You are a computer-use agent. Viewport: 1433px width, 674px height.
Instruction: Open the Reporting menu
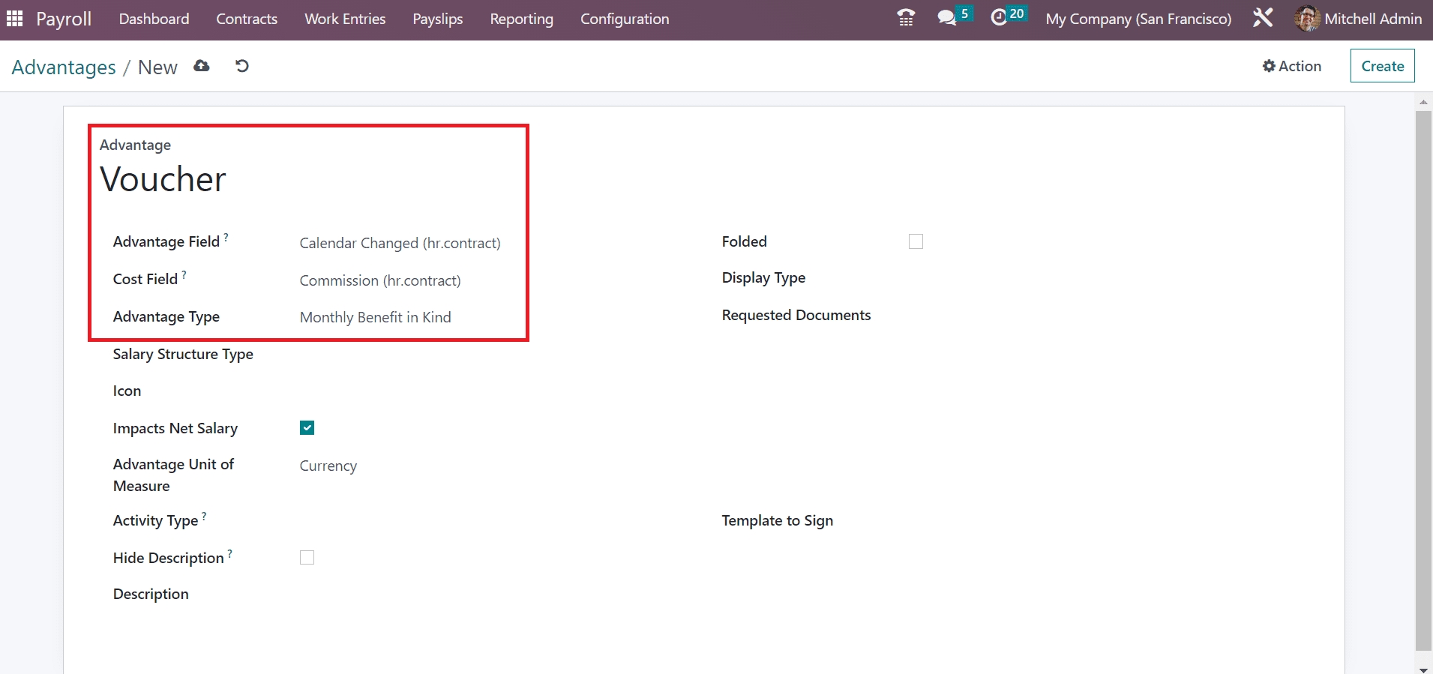tap(521, 19)
